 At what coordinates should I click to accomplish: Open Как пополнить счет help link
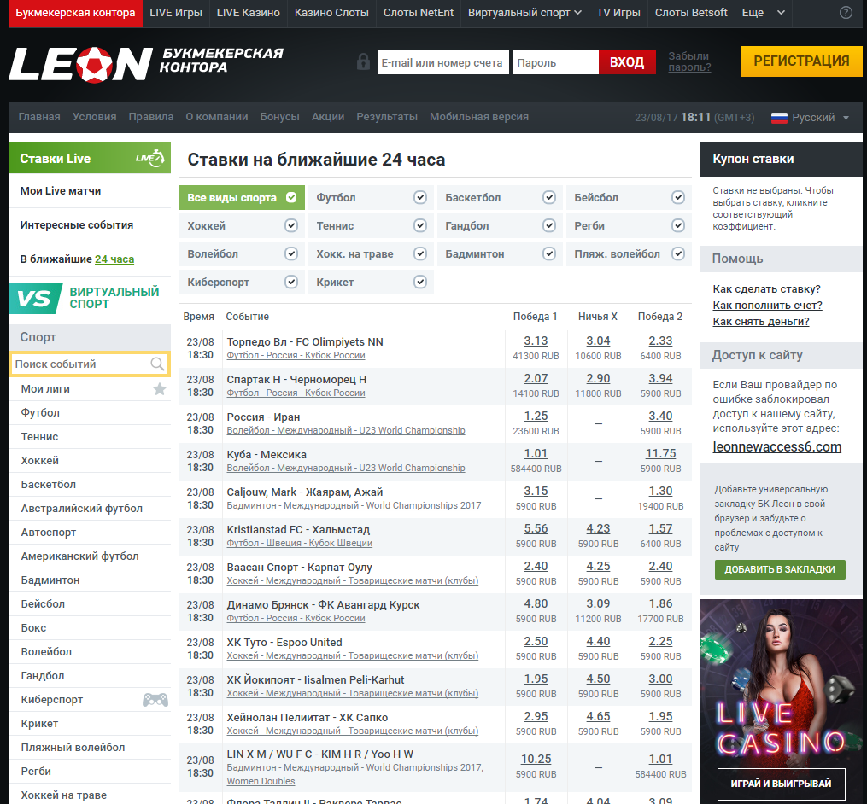click(x=767, y=305)
